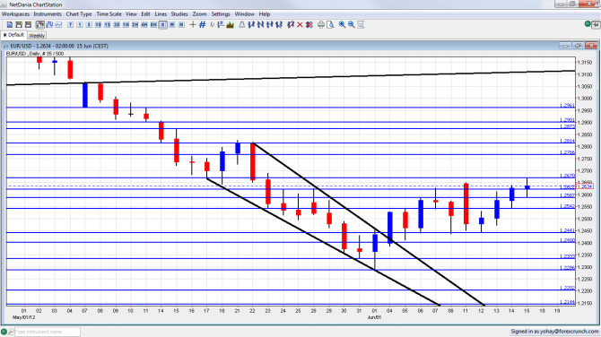
Task: Click the printer icon
Action: tap(321, 24)
